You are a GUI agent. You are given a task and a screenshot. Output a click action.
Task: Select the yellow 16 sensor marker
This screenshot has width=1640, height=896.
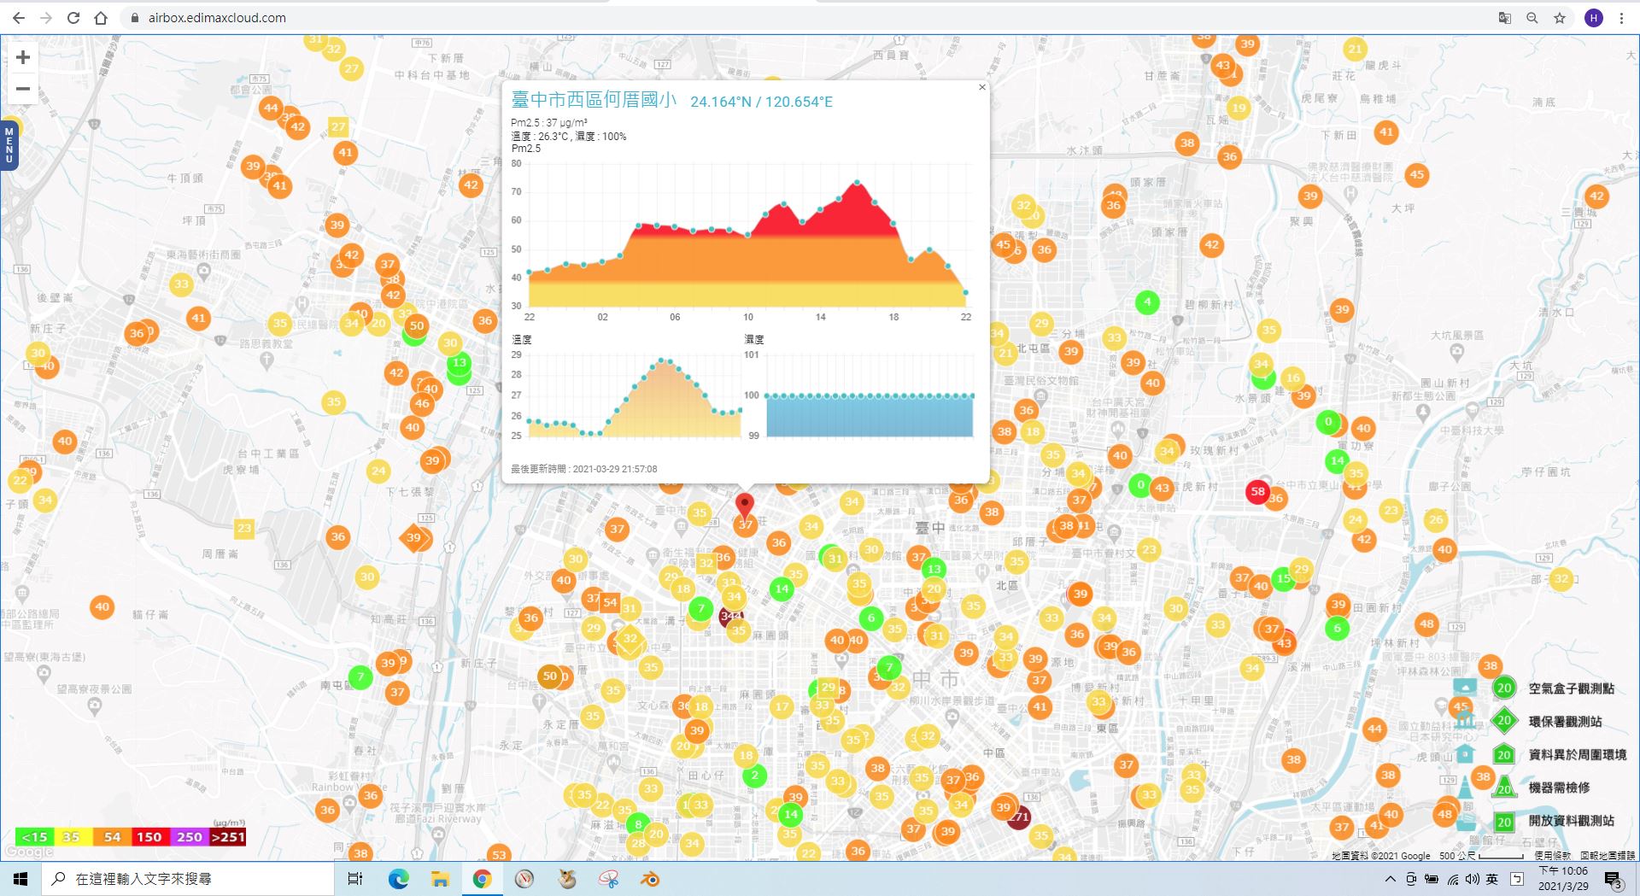coord(1293,378)
